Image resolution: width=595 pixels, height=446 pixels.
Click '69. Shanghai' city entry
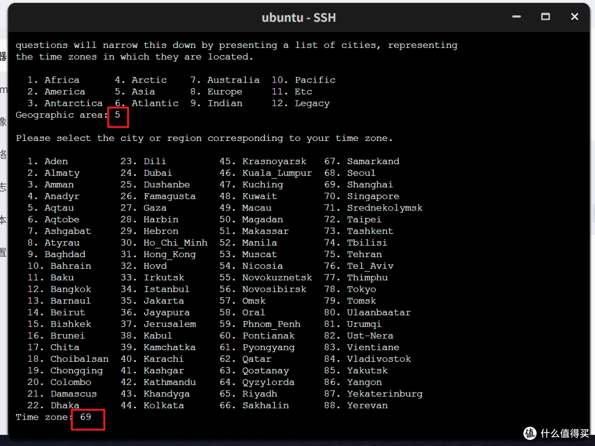pos(359,184)
